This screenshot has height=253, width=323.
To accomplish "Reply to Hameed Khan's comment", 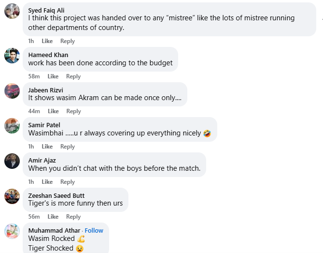I will 73,76.
